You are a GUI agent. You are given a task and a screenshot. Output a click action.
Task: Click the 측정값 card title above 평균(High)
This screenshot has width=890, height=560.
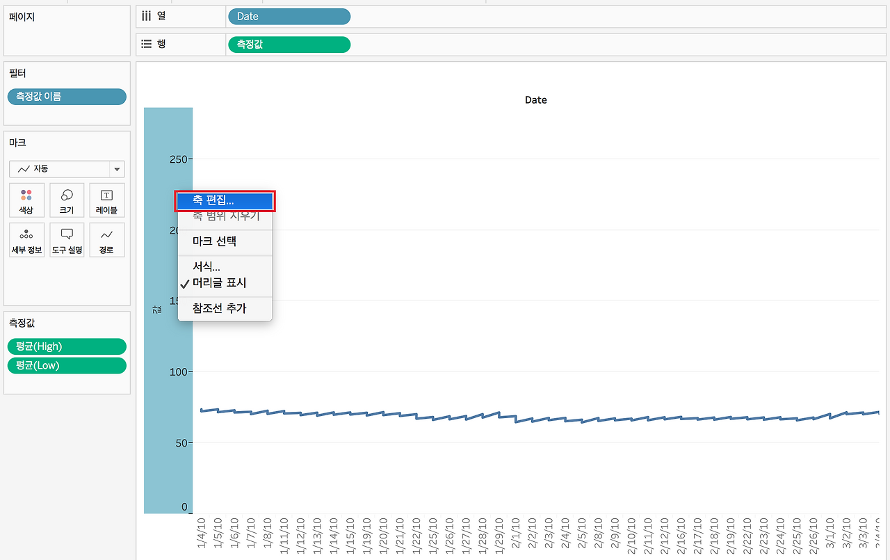tap(22, 322)
